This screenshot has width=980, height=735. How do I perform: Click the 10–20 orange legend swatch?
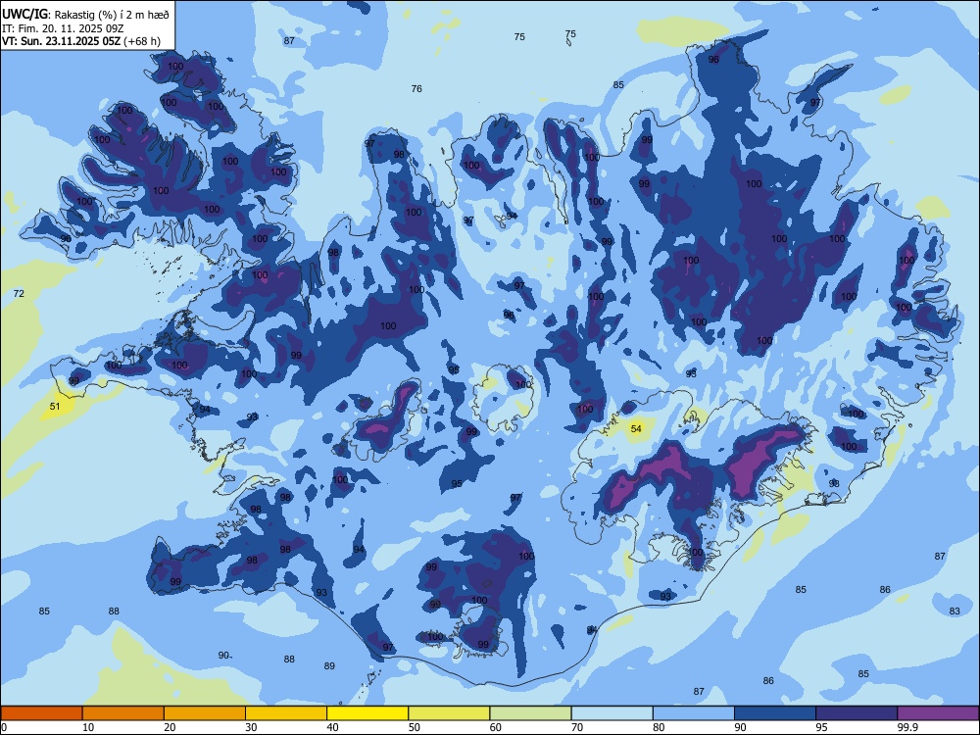123,713
